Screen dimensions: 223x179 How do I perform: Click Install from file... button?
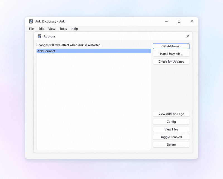click(171, 54)
